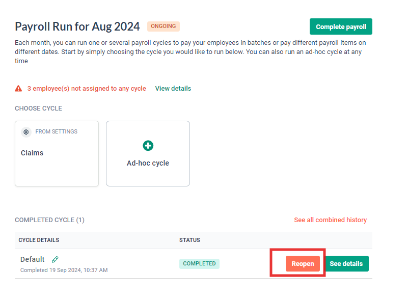This screenshot has width=408, height=297.
Task: Open View details for unassigned employees
Action: pos(173,88)
